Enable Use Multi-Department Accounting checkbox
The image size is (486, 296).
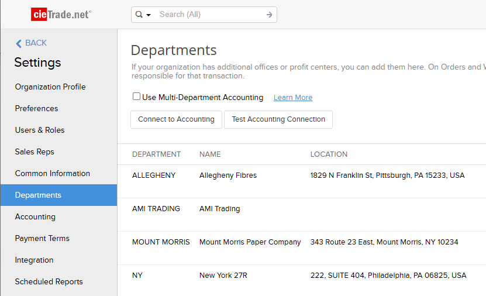(x=136, y=97)
